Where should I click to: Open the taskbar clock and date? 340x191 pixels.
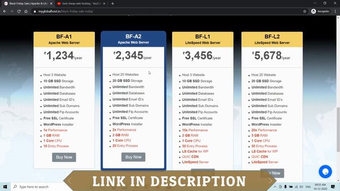[320, 187]
